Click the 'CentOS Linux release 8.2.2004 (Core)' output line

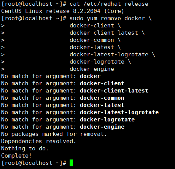coord(62,11)
